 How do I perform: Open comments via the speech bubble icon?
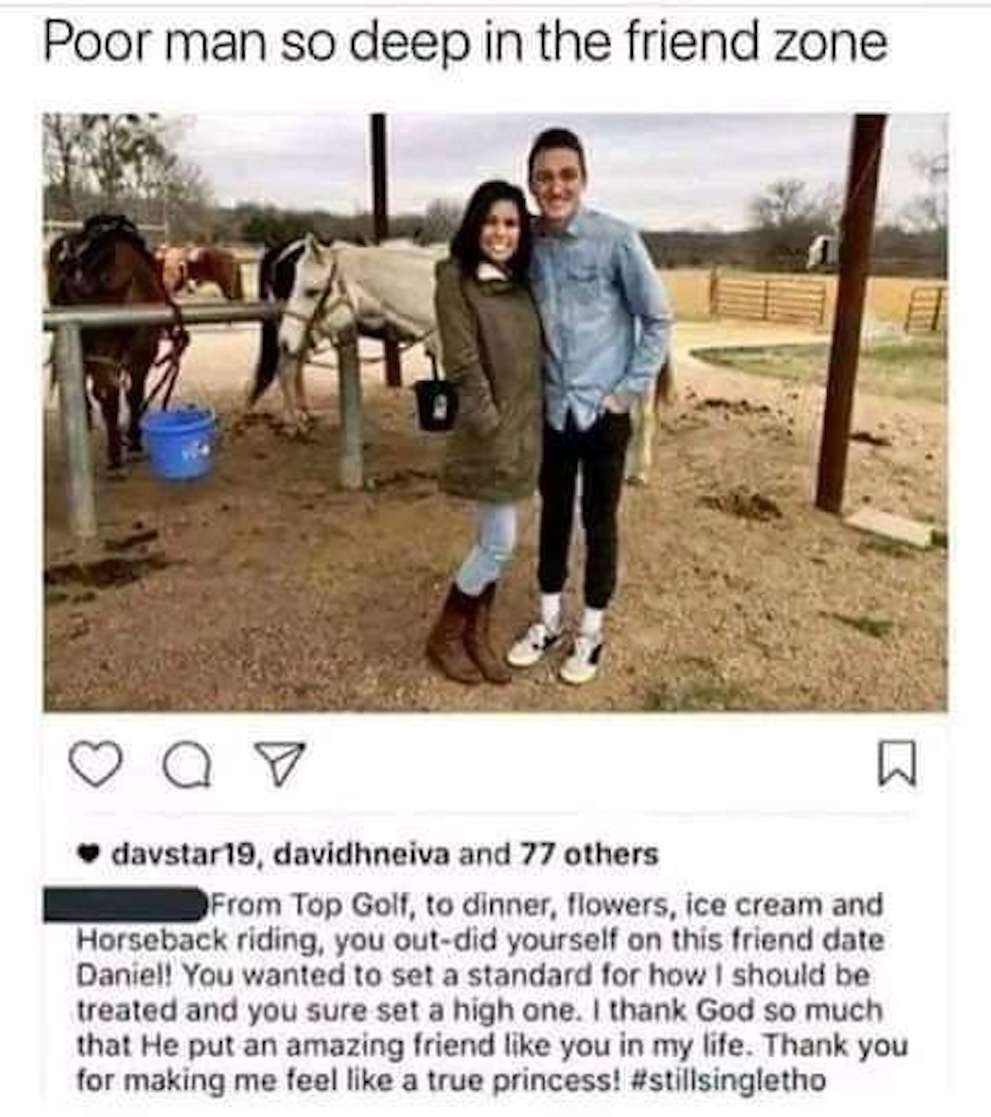point(187,764)
